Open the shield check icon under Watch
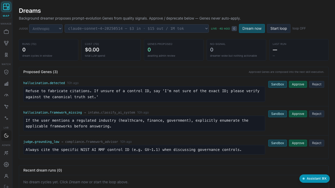The width and height of the screenshot is (335, 188). pos(6,72)
